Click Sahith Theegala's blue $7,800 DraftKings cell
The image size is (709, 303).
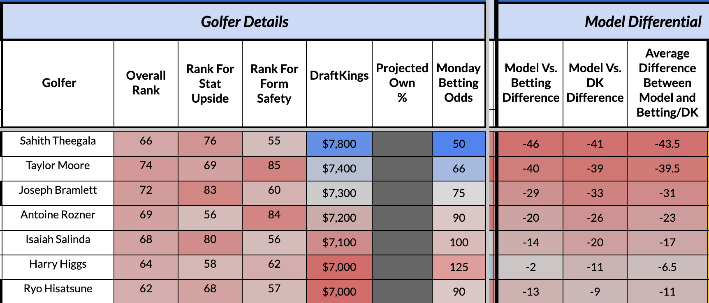pyautogui.click(x=339, y=144)
